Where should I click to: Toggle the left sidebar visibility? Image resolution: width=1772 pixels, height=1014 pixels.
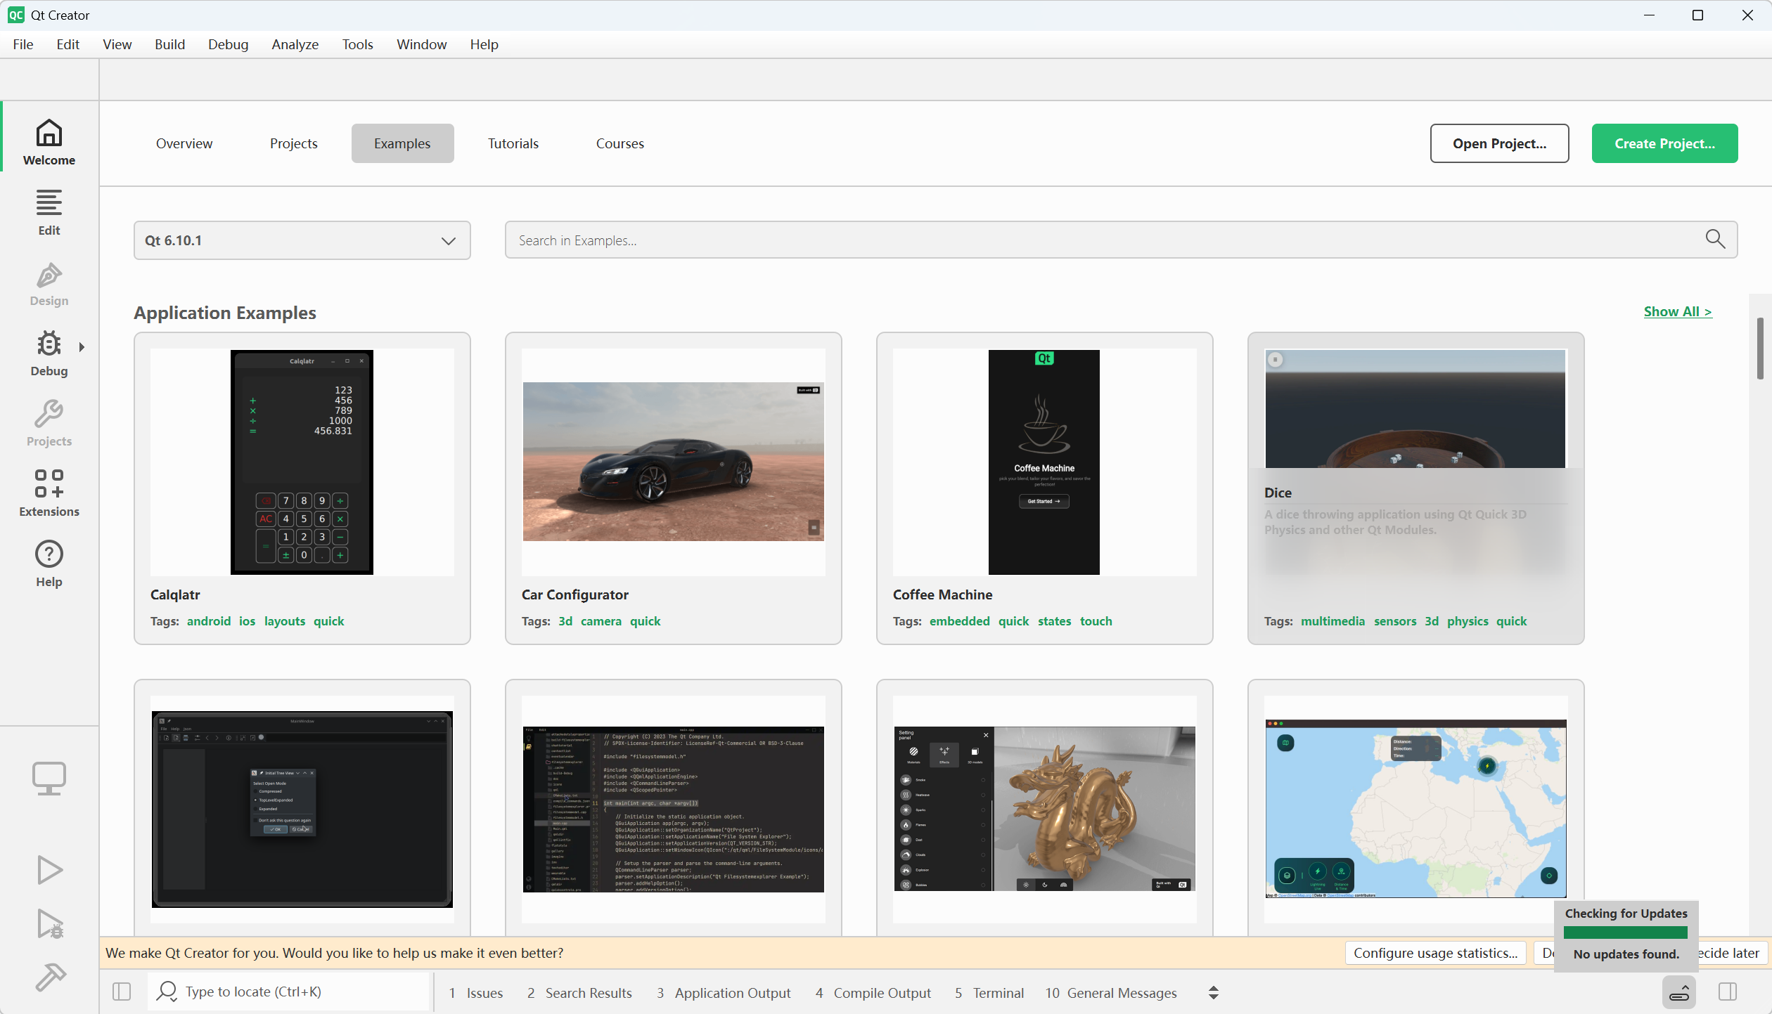[x=122, y=992]
